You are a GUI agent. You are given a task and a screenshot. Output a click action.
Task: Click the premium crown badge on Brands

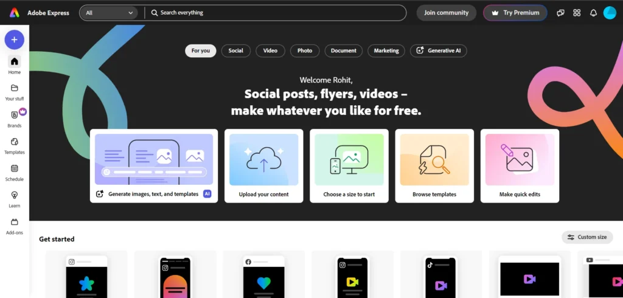(23, 112)
